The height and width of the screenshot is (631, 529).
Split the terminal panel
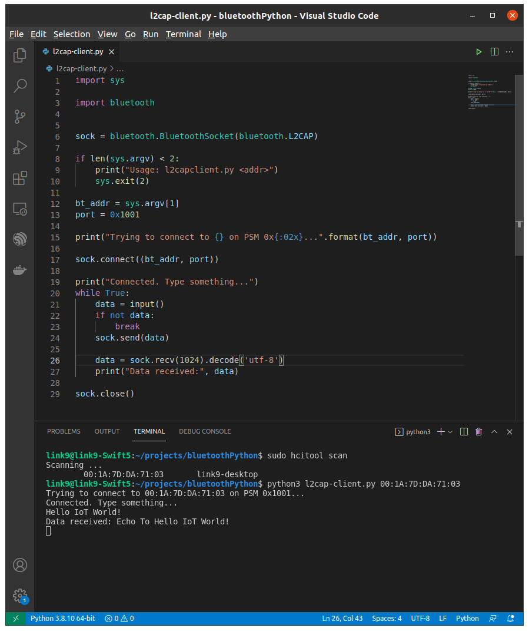pos(464,432)
